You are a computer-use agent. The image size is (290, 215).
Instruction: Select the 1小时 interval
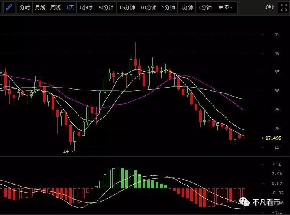coord(86,7)
